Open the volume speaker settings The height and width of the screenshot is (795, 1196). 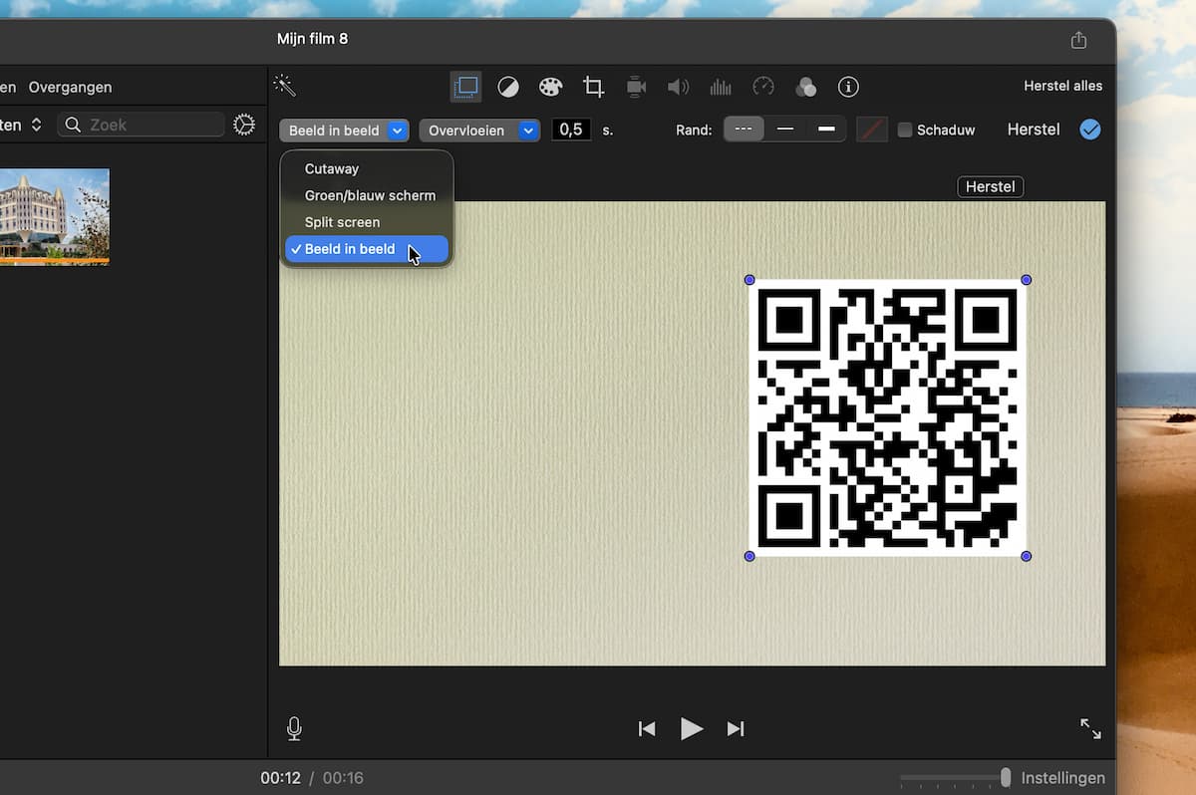click(x=679, y=87)
